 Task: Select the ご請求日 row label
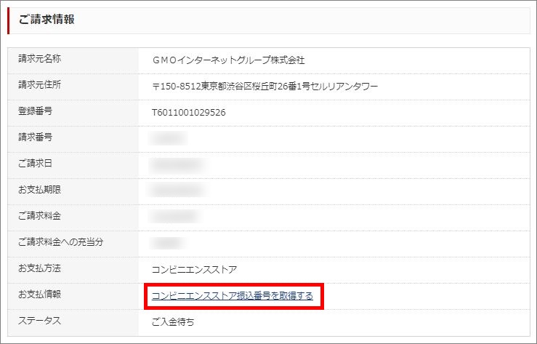coord(35,164)
